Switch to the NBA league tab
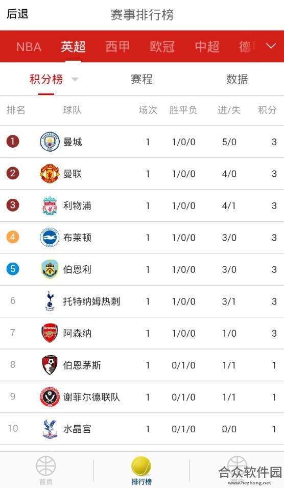This screenshot has height=488, width=284. [x=29, y=47]
